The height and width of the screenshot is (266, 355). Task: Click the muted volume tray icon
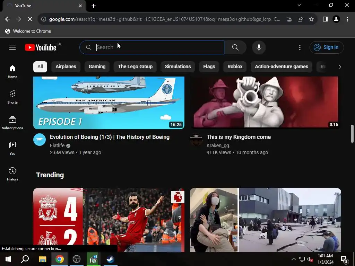tap(310, 259)
